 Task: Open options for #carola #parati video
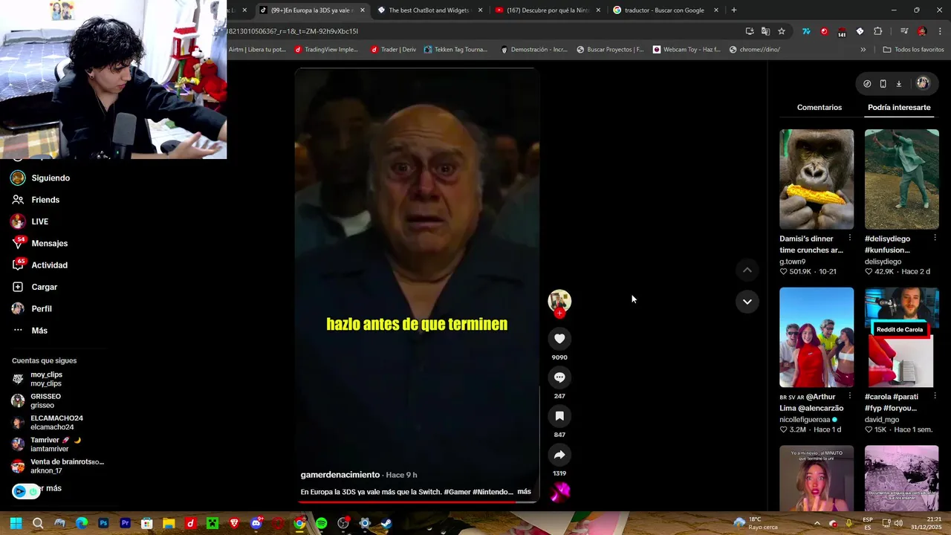pos(935,396)
